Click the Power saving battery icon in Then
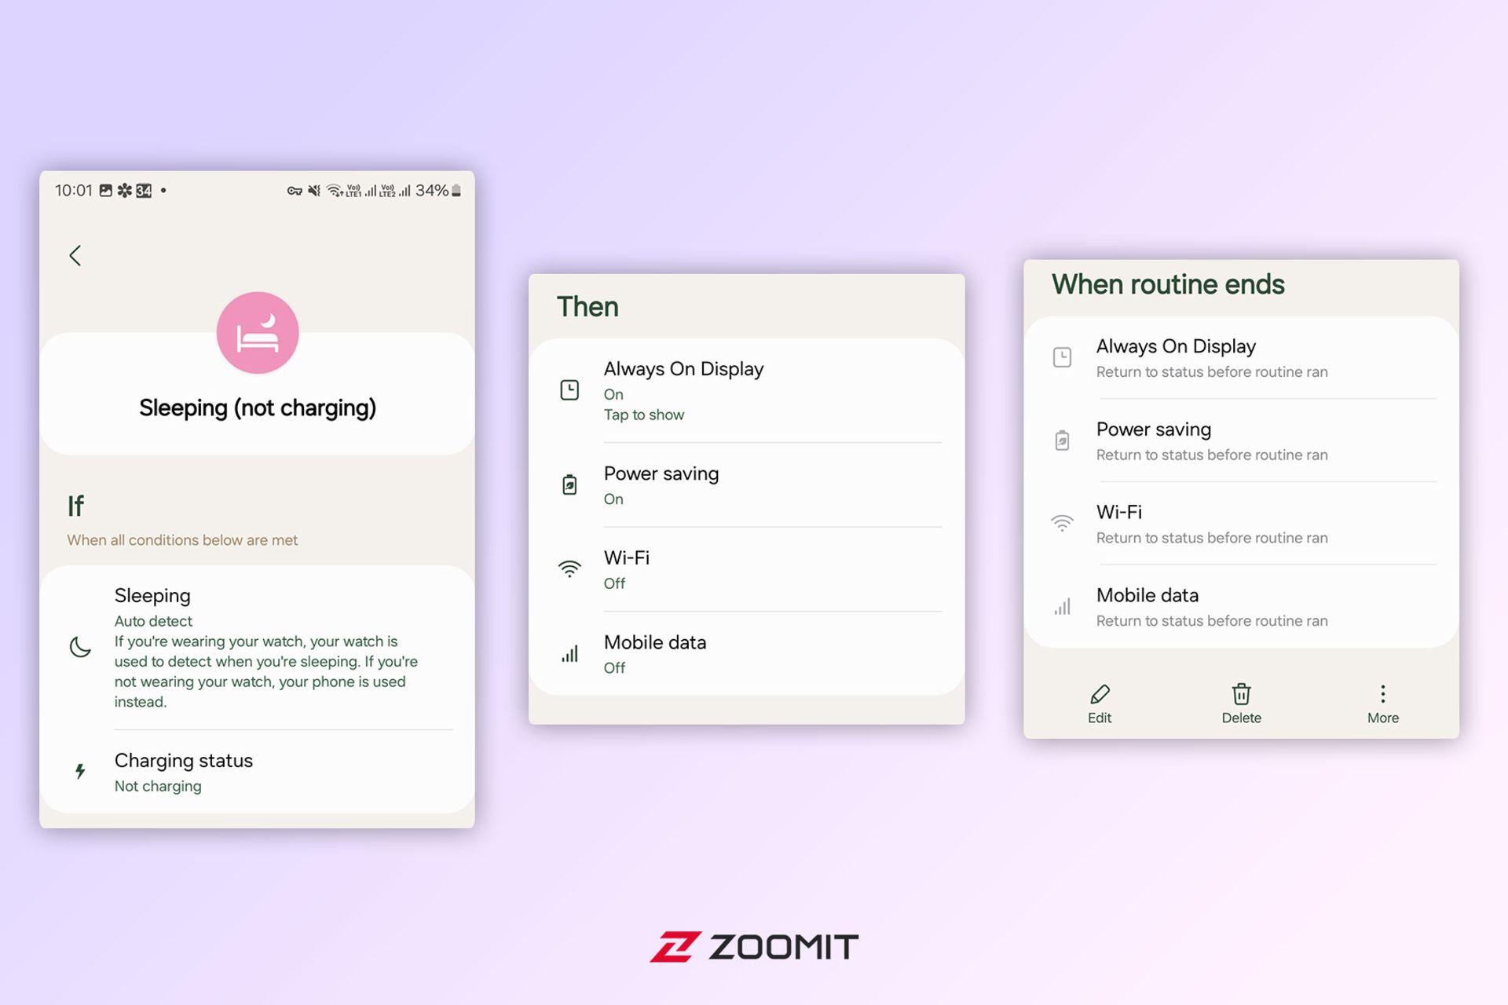Viewport: 1508px width, 1005px height. tap(569, 482)
